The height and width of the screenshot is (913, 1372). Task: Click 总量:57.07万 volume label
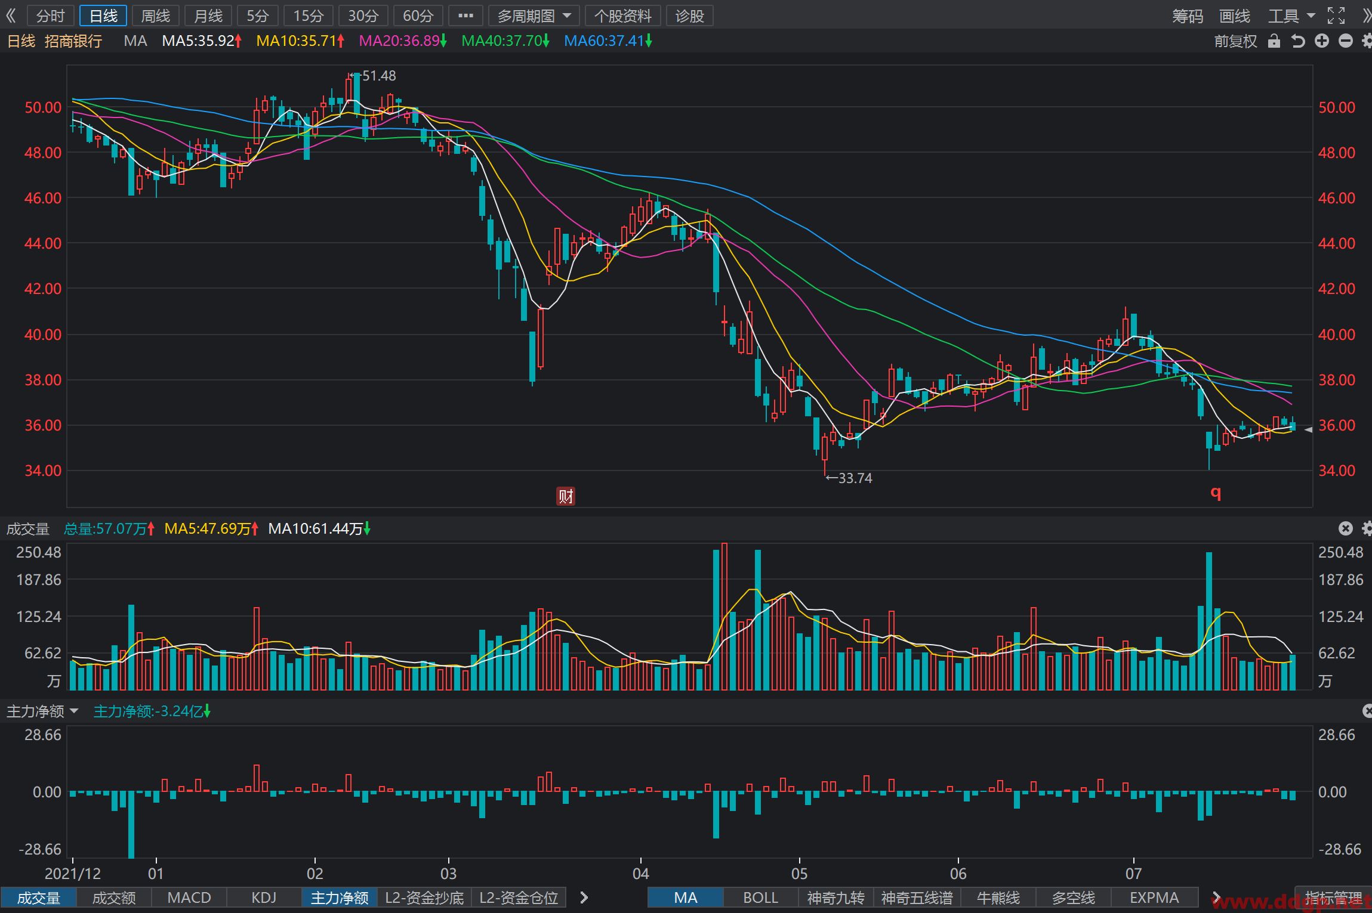(x=109, y=528)
